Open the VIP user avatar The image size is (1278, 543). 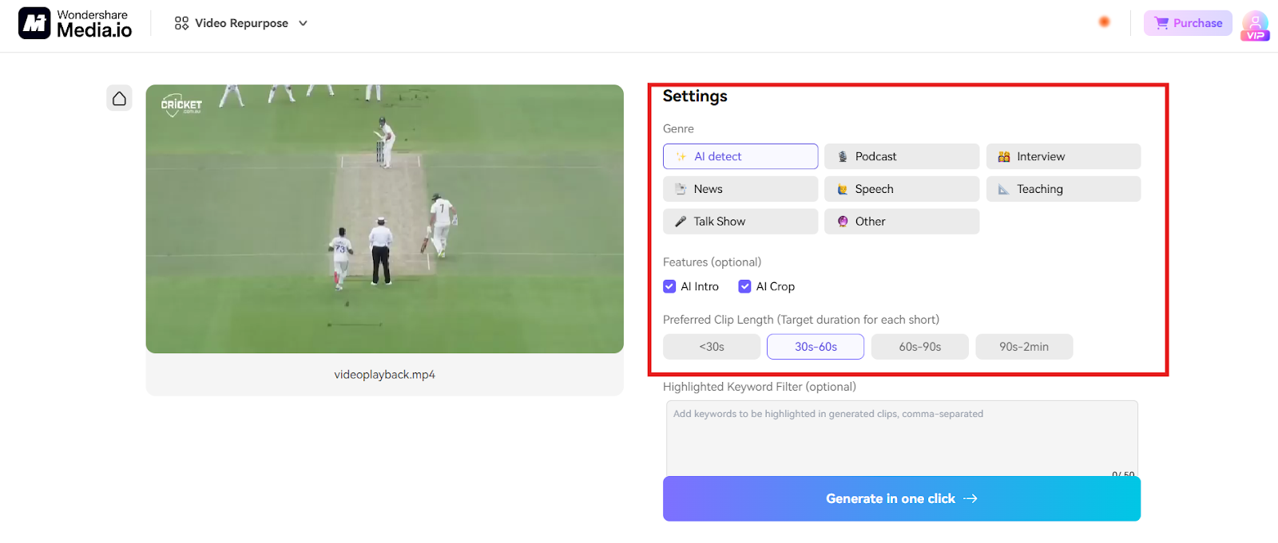tap(1255, 25)
